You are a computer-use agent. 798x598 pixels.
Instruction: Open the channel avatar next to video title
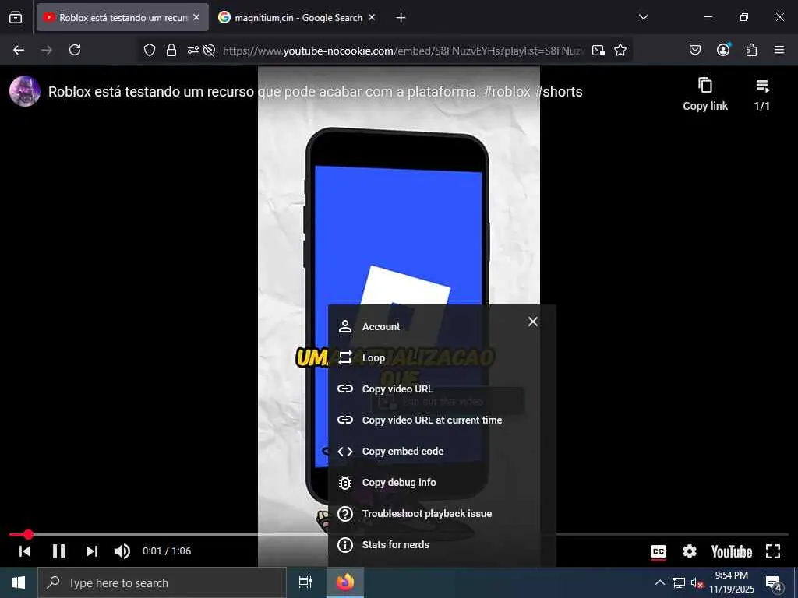coord(25,91)
